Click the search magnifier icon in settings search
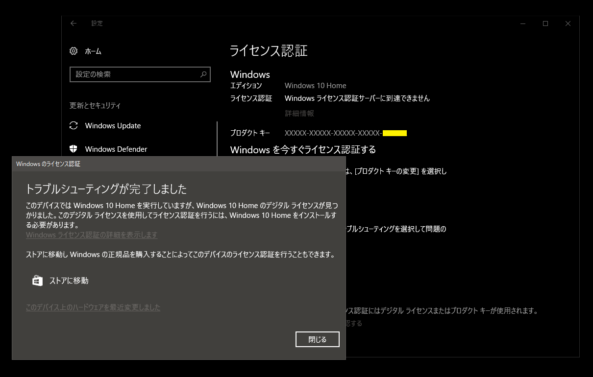Screen dimensions: 593x377 (x=203, y=74)
